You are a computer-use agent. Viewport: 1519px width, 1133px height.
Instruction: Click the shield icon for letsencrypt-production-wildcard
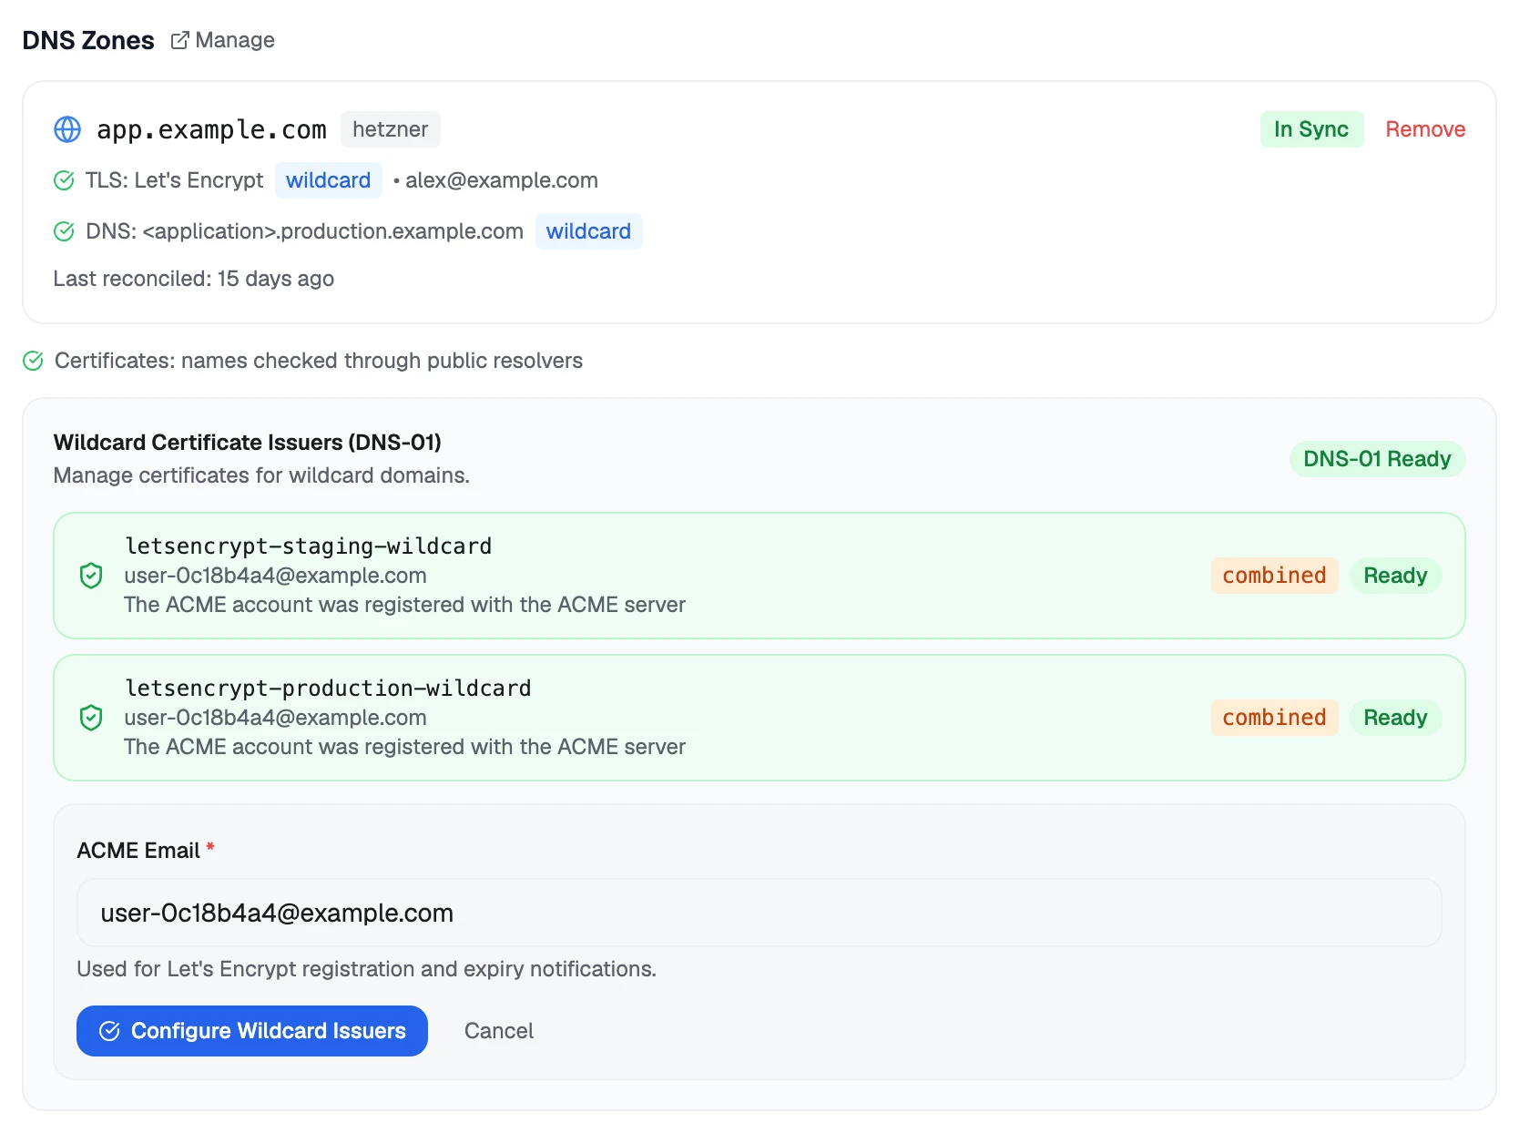(x=91, y=718)
